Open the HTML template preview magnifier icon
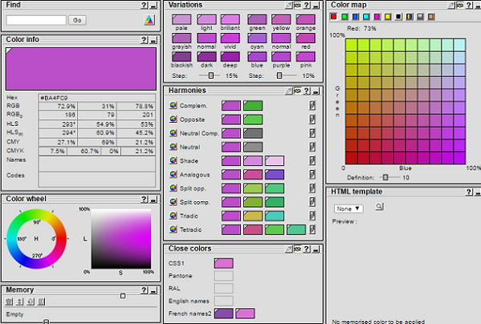This screenshot has width=481, height=324. pyautogui.click(x=380, y=206)
